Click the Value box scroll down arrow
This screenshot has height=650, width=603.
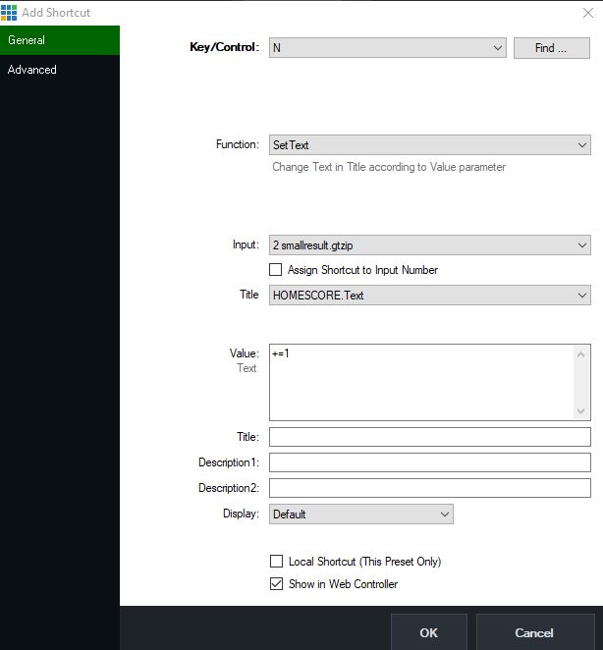[582, 411]
